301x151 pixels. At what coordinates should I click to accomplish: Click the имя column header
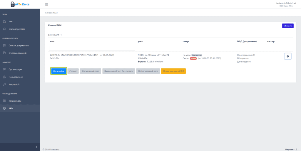click(52, 41)
